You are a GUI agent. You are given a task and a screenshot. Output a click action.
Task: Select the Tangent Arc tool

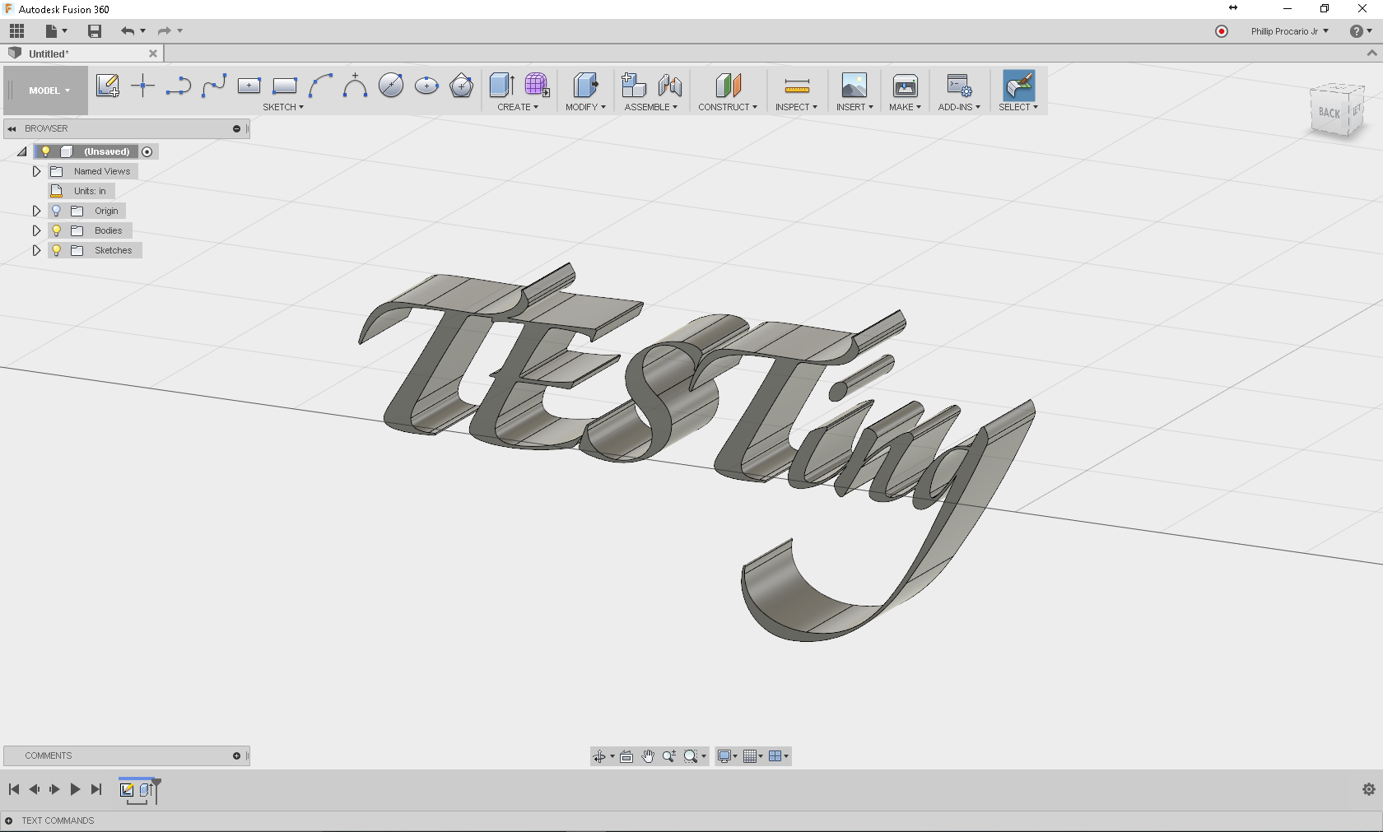click(355, 86)
